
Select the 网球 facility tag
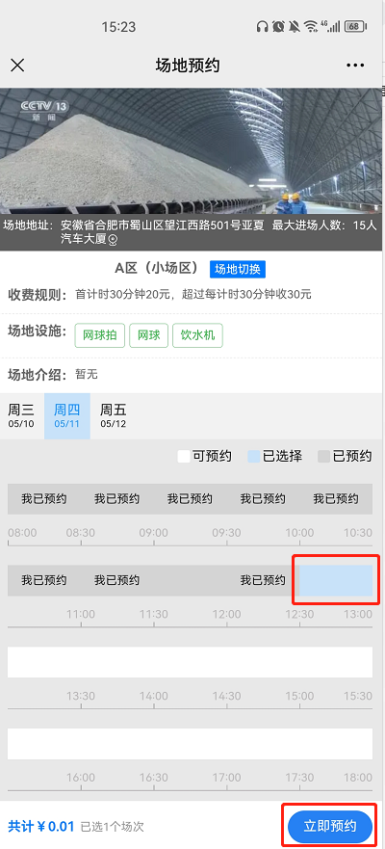pyautogui.click(x=148, y=335)
